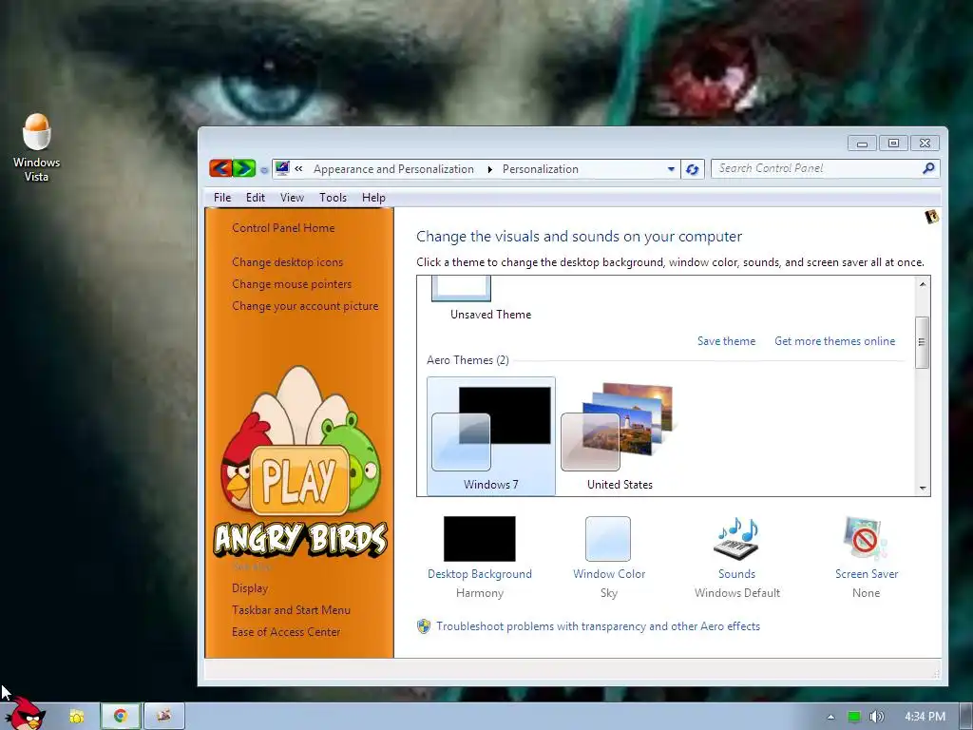Click the Show desktop strip at taskbar end
Viewport: 973px width, 730px height.
[x=966, y=717]
